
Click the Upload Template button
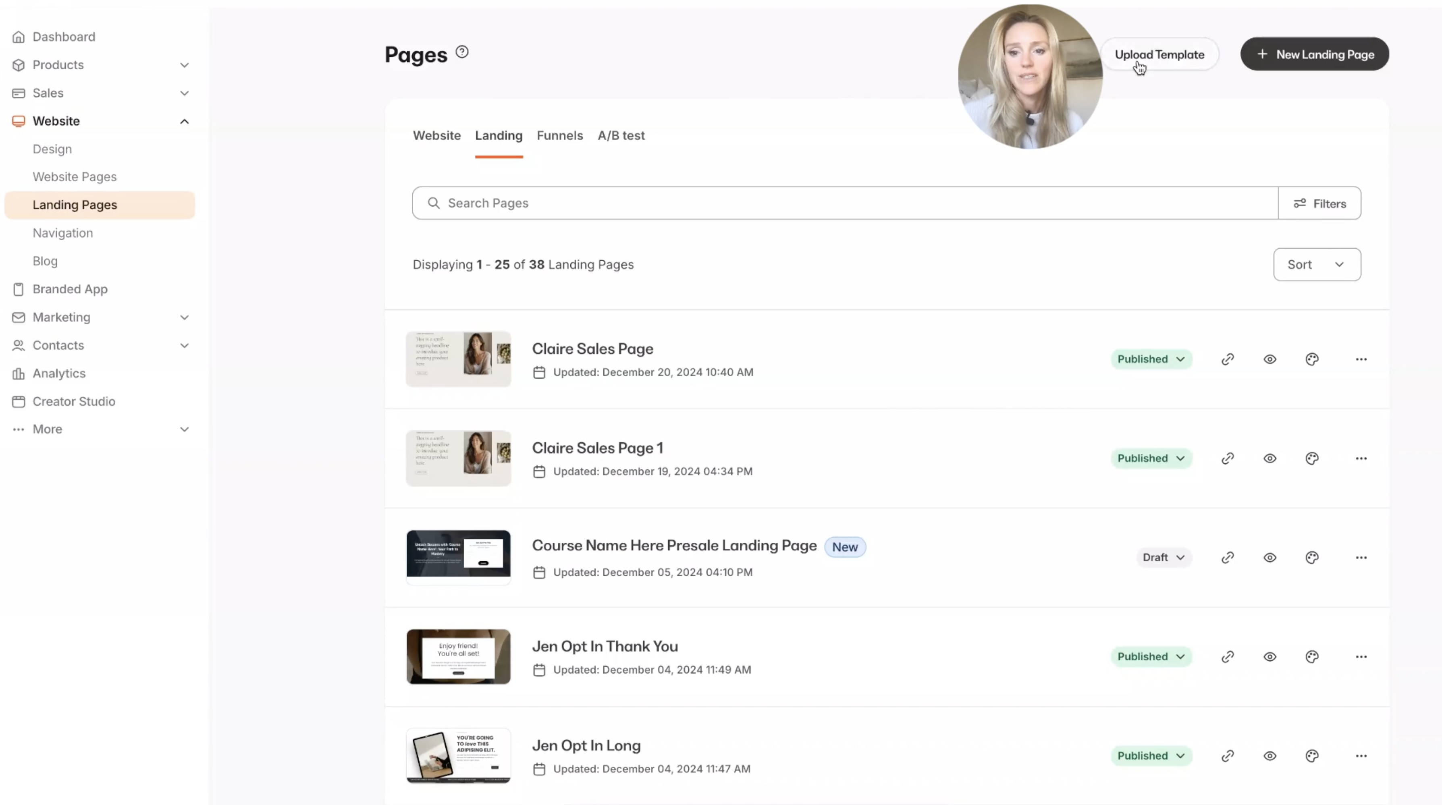point(1159,54)
